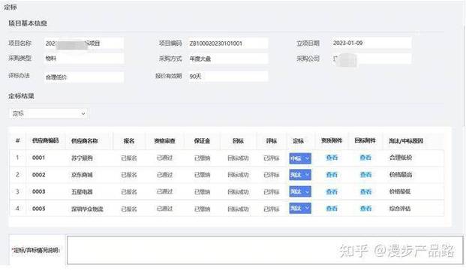Image resolution: width=466 pixels, height=271 pixels.
Task: Click the 项目名称 input field
Action: [83, 44]
